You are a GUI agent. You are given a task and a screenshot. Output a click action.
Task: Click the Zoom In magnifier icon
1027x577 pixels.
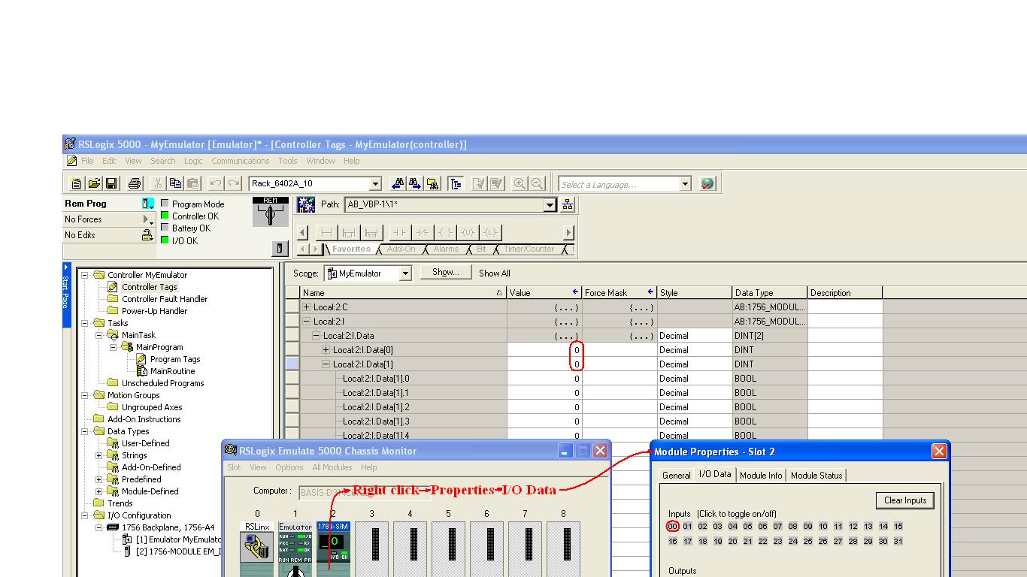point(520,183)
